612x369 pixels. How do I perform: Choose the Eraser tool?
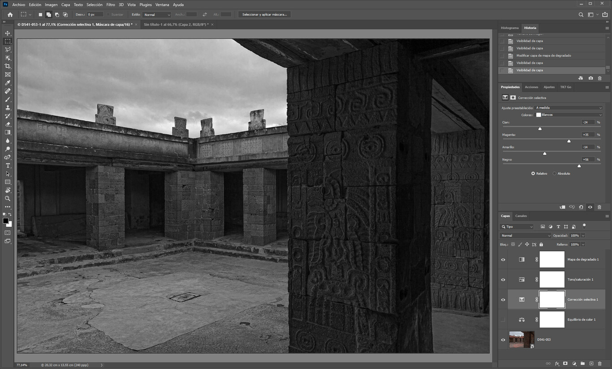pyautogui.click(x=8, y=124)
